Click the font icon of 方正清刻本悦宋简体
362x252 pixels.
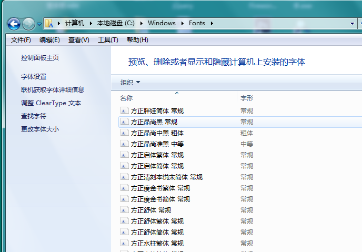point(124,177)
